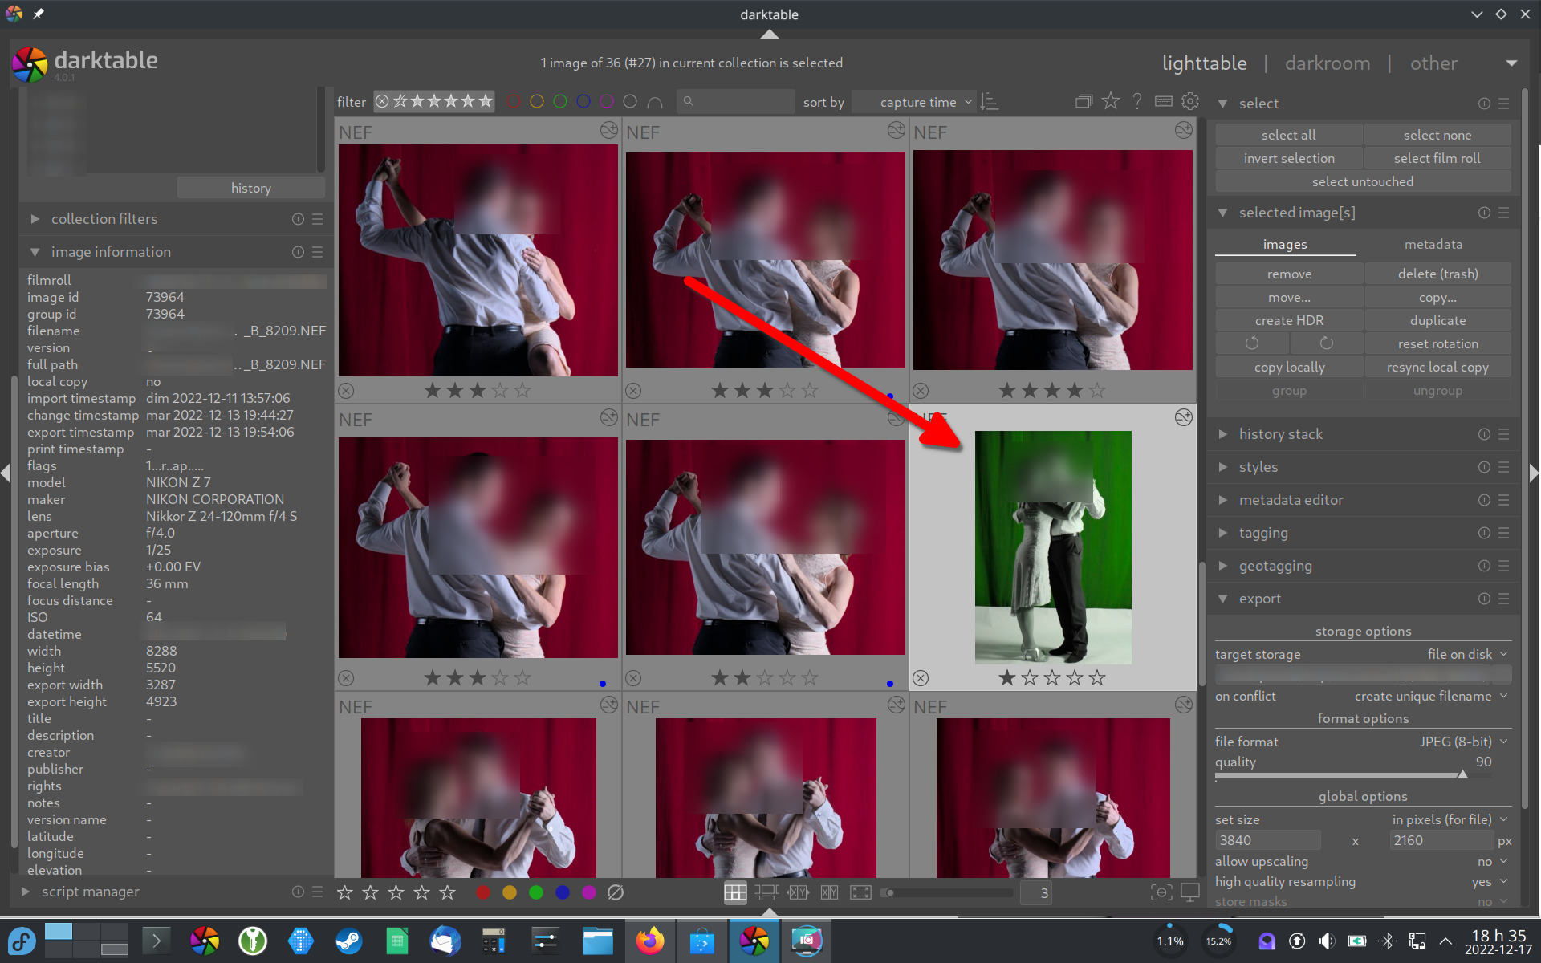Screen dimensions: 1541x963
Task: Activate the culling layout icon
Action: (798, 892)
